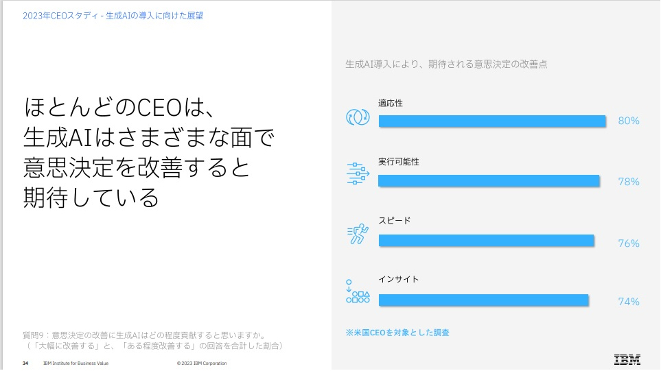Click the note ※米国CEOを対象とした調査
Viewport: 661px width, 371px height.
pos(398,333)
